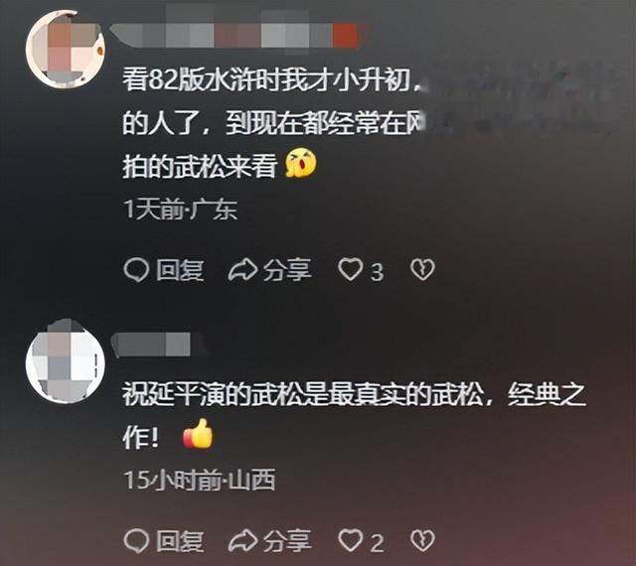The height and width of the screenshot is (566, 636).
Task: Select the 看82版水浒 comment text
Action: [x=273, y=122]
